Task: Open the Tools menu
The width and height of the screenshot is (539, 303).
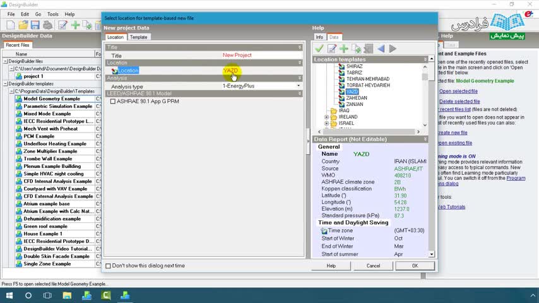Action: (x=53, y=14)
